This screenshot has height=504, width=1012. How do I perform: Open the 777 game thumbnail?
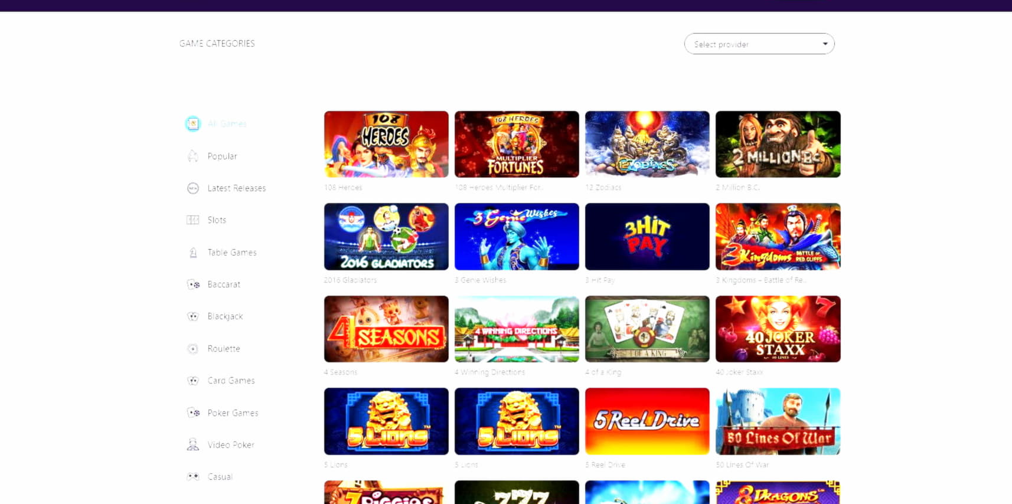(x=517, y=492)
